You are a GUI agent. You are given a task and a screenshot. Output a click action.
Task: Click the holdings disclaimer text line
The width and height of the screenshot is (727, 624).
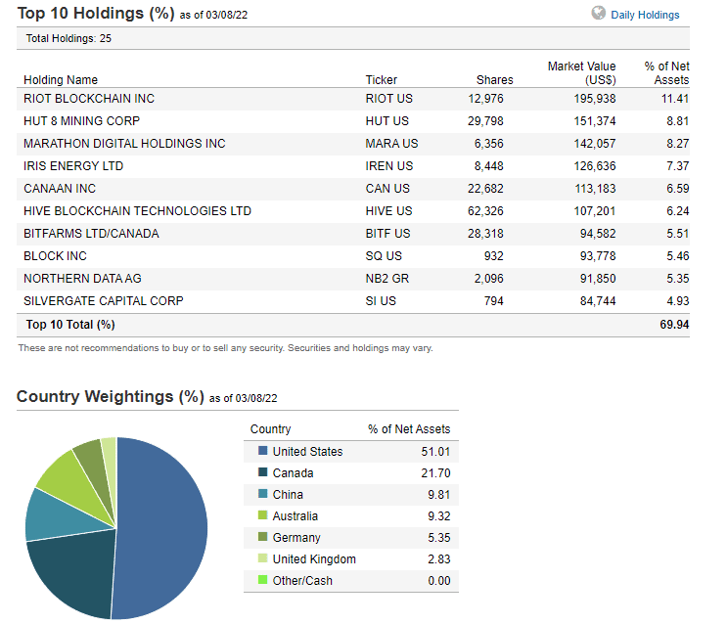[225, 348]
